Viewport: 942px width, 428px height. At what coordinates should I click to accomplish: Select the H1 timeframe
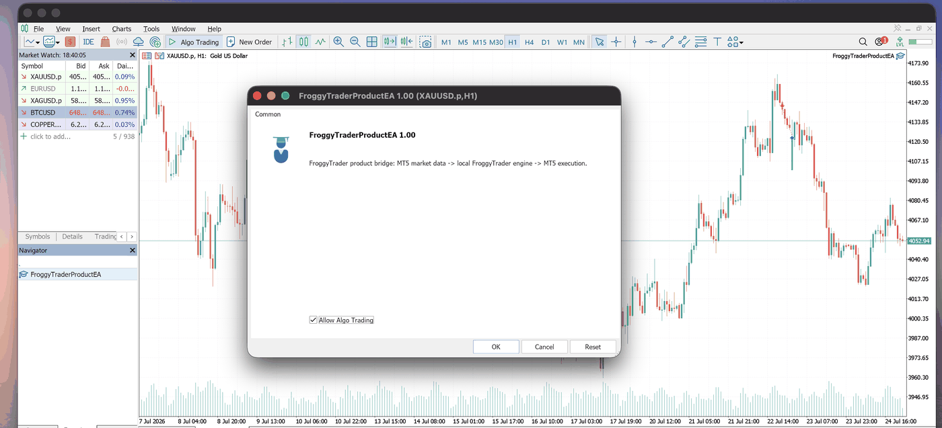click(x=512, y=42)
